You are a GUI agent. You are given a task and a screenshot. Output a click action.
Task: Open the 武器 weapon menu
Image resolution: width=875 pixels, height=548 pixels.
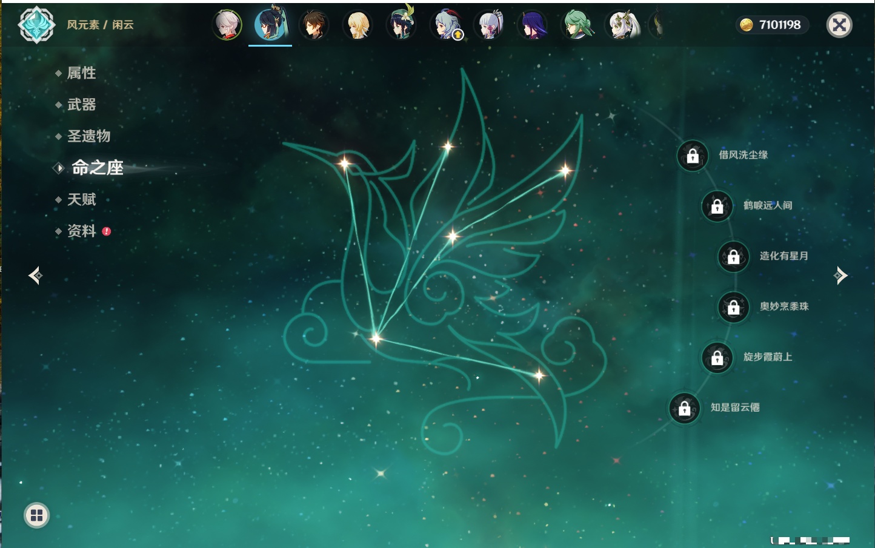(x=81, y=105)
